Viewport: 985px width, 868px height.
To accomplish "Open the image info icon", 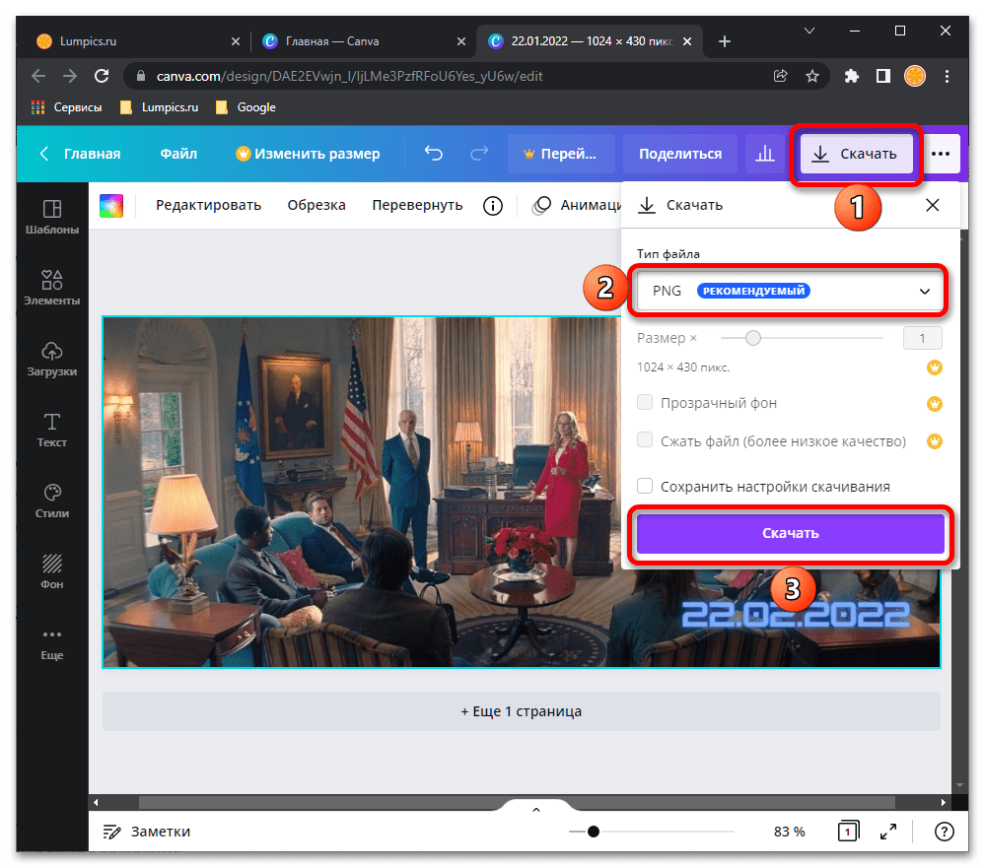I will pos(493,205).
